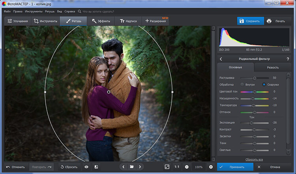296x174 pixels.
Task: Click the Печать printer button
Action: (275, 21)
